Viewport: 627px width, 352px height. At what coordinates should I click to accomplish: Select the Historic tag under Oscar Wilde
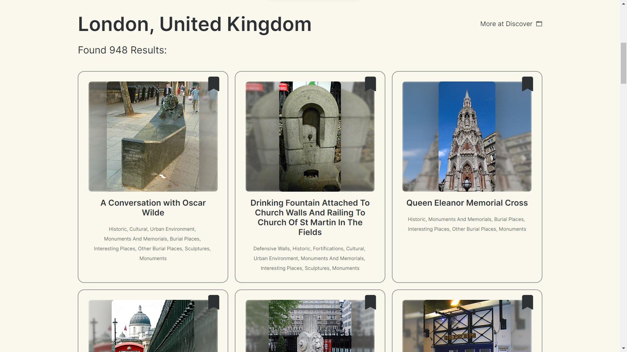tap(118, 229)
